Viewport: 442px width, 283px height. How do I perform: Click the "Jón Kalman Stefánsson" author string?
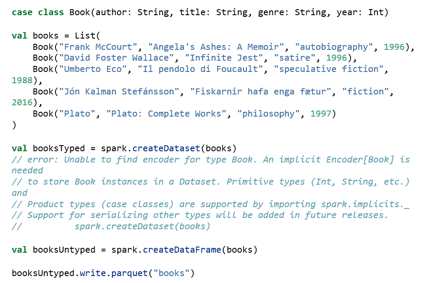[x=119, y=91]
